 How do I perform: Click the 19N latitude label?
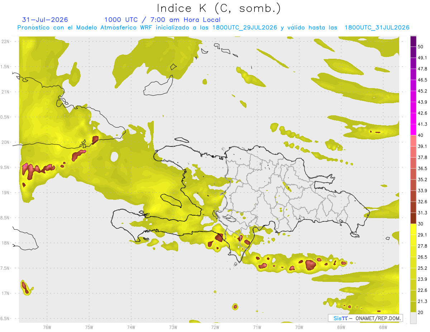(6, 193)
